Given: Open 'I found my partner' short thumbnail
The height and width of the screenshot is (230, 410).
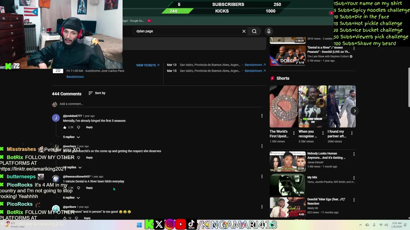Looking at the screenshot, I should [x=341, y=106].
